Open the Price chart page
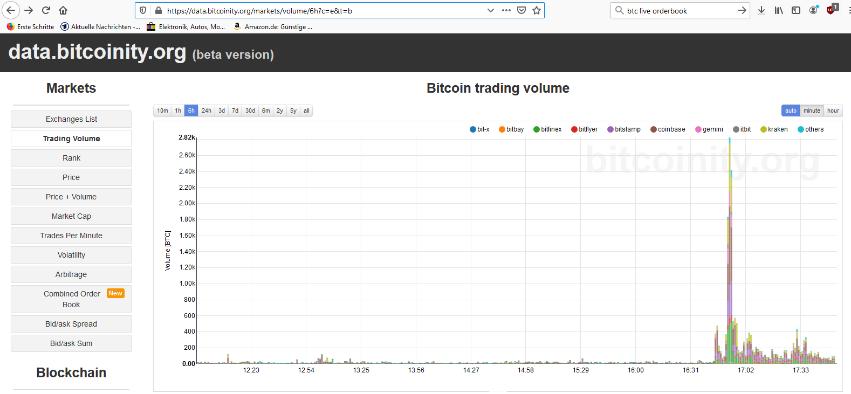The width and height of the screenshot is (851, 394). (71, 177)
